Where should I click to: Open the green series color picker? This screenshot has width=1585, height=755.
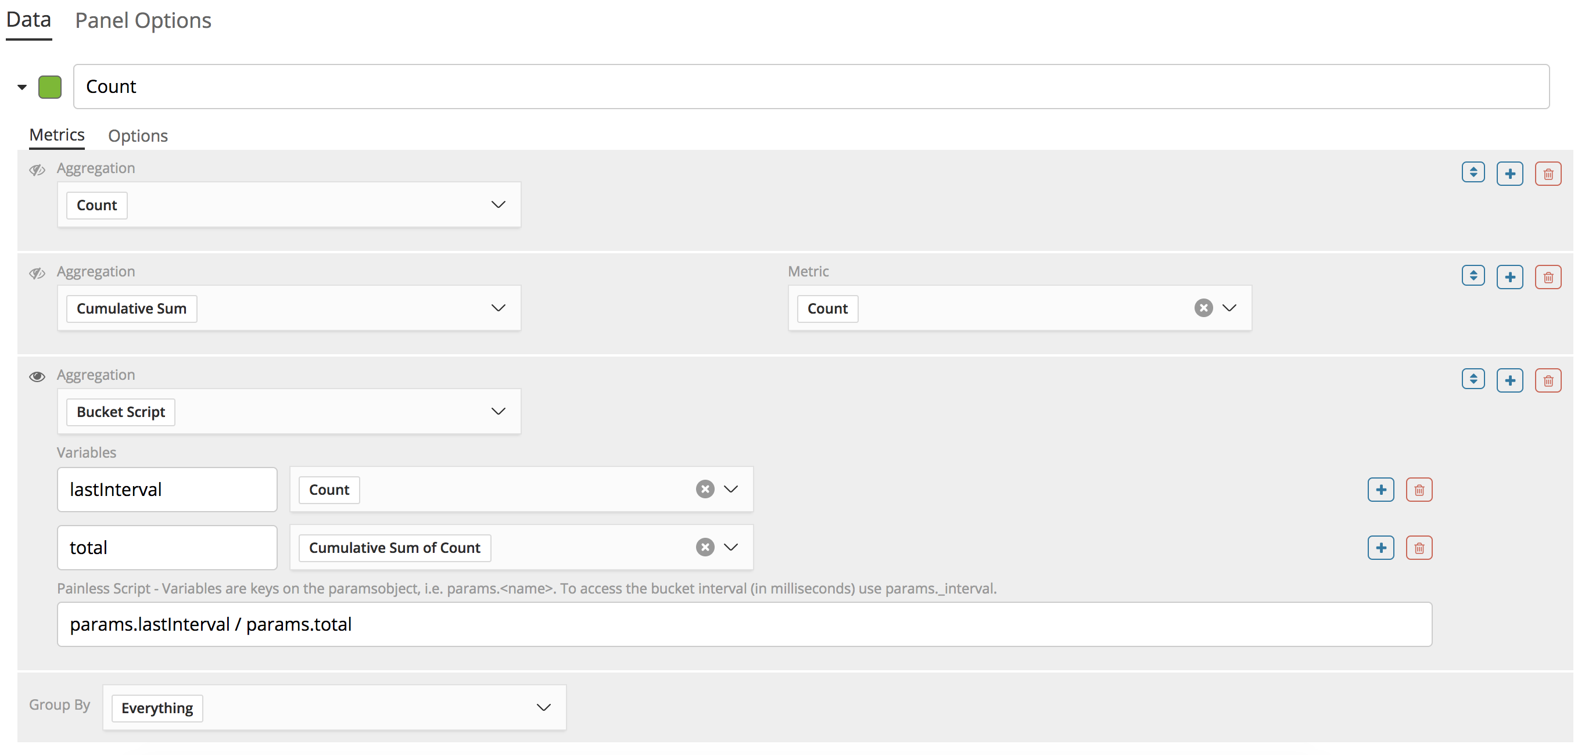pyautogui.click(x=50, y=87)
